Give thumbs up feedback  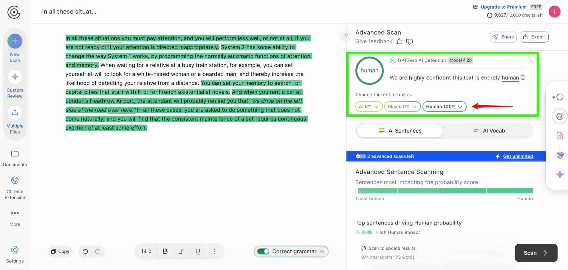[x=399, y=41]
